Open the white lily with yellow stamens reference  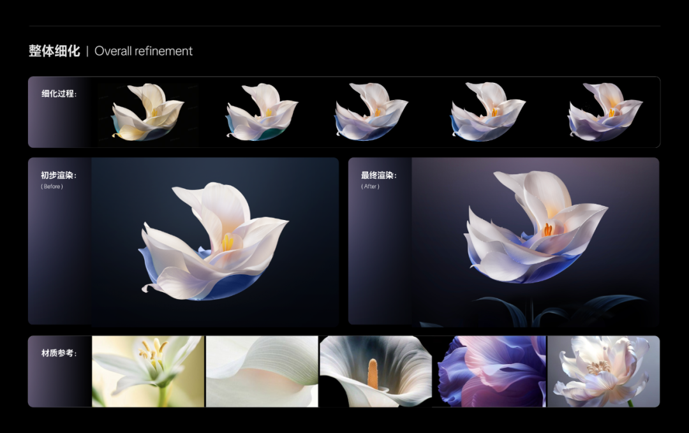(148, 372)
